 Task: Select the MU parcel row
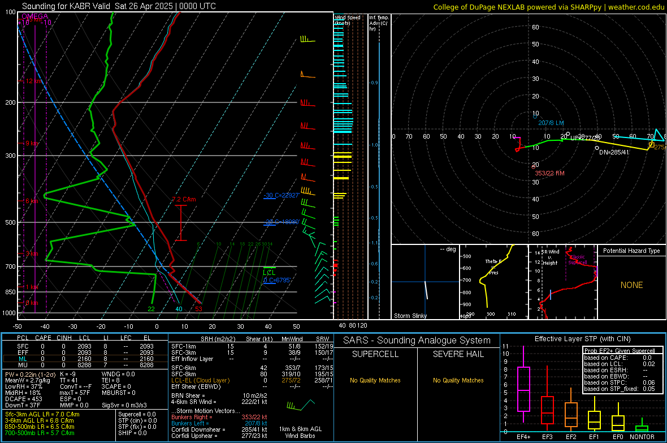[85, 365]
